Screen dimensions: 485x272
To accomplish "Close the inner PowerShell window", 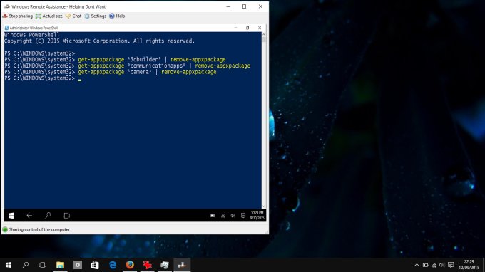I will 260,28.
